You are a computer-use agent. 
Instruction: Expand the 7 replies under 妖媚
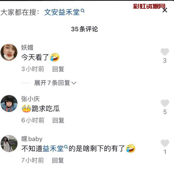tap(52, 83)
